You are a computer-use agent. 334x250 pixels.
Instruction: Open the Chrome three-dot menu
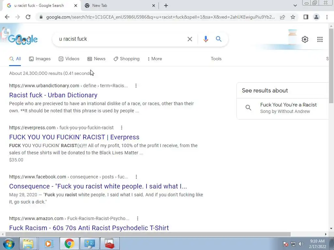(x=327, y=17)
